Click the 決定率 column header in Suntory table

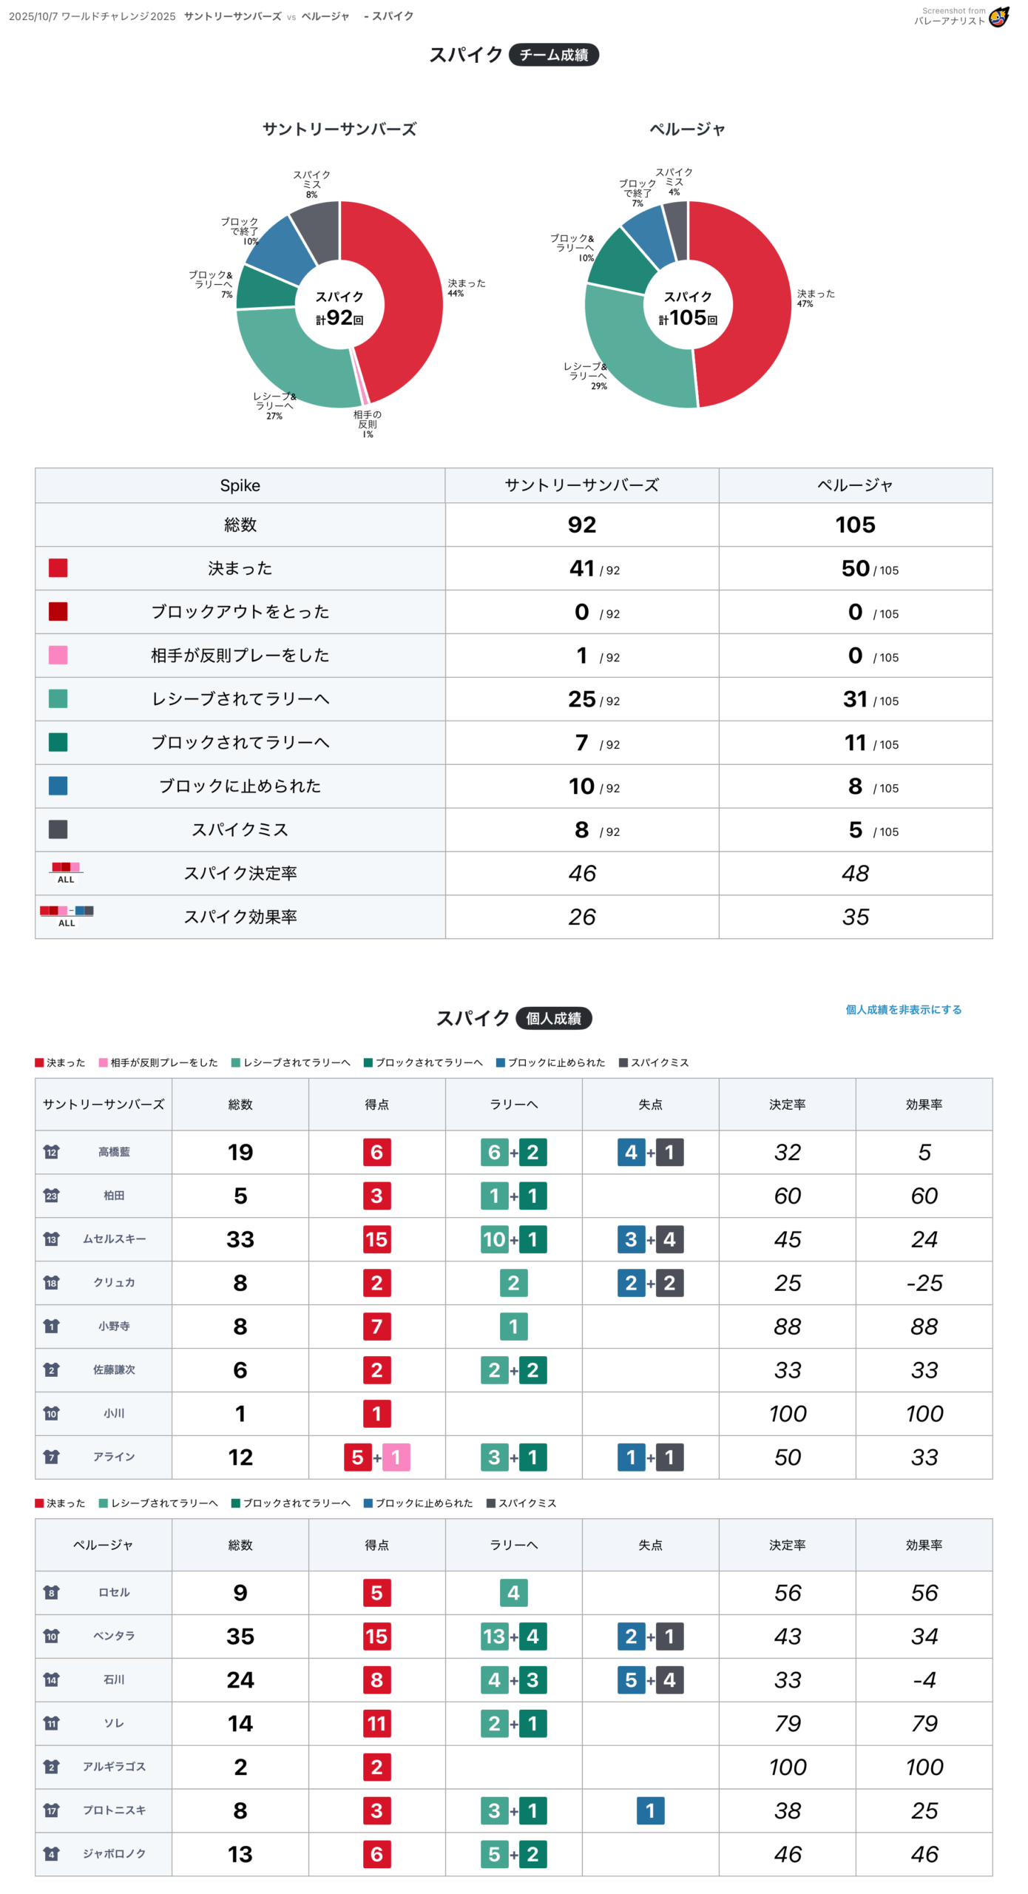(787, 1105)
